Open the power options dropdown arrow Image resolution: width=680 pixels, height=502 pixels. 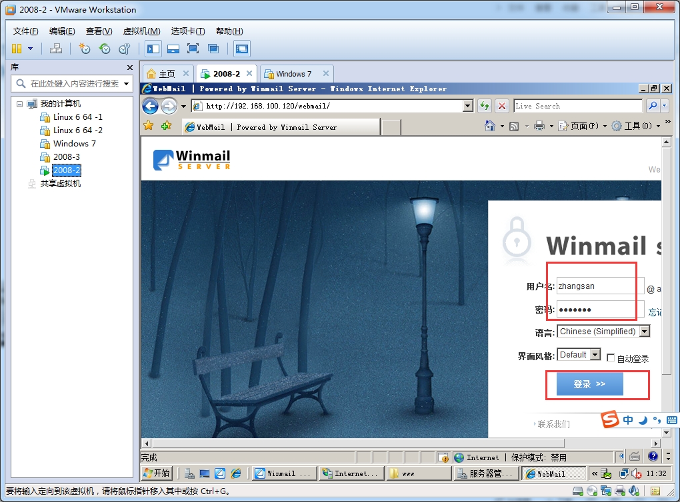31,49
